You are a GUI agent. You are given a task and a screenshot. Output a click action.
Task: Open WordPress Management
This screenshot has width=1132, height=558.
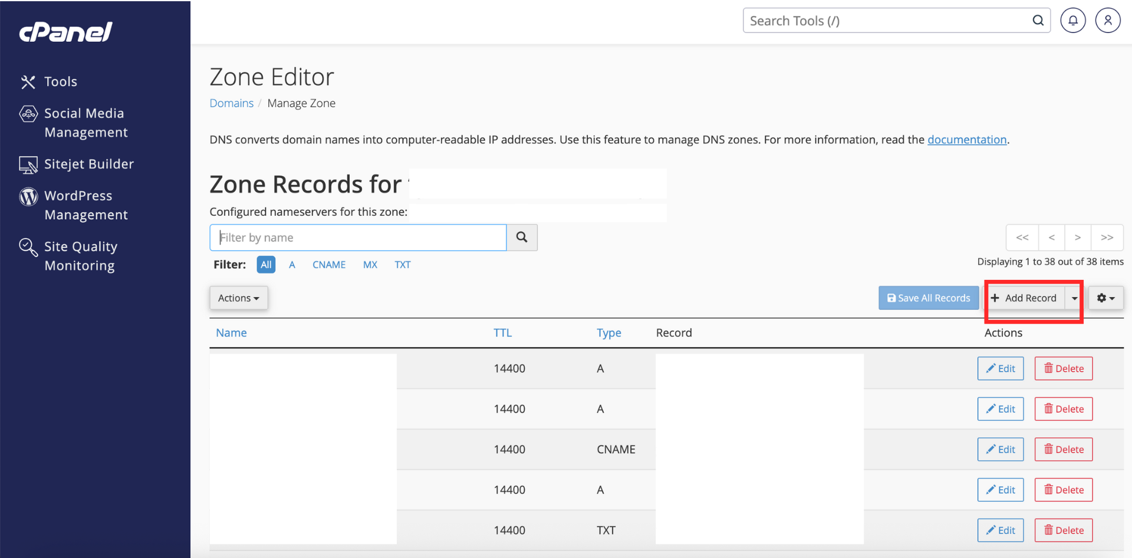coord(74,205)
